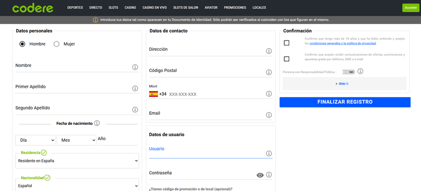Open Slots de Salon menu item
The height and width of the screenshot is (191, 421).
point(186,8)
